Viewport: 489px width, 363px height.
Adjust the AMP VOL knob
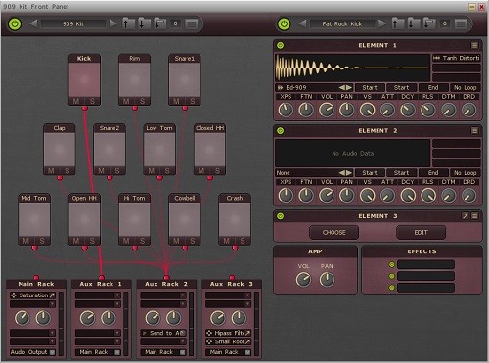tap(303, 280)
